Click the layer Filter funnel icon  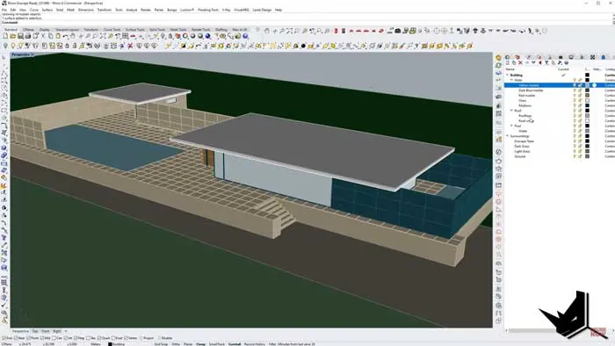[x=546, y=62]
